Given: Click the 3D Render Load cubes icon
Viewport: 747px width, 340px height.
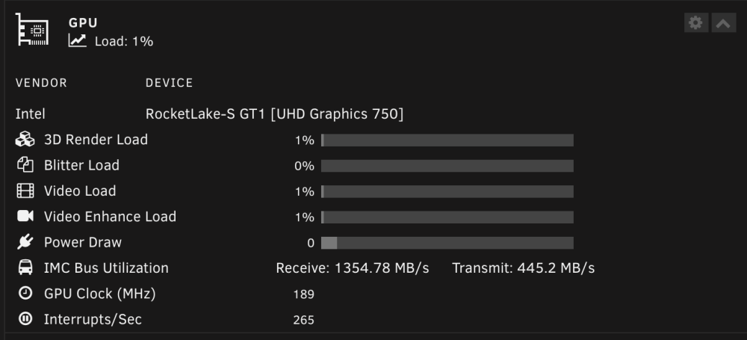Looking at the screenshot, I should 25,139.
